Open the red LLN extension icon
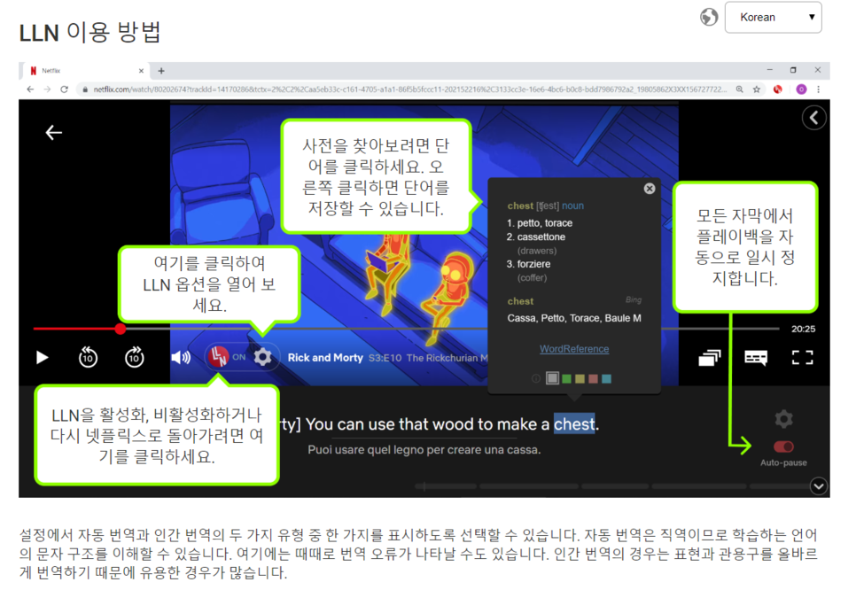 coord(778,89)
